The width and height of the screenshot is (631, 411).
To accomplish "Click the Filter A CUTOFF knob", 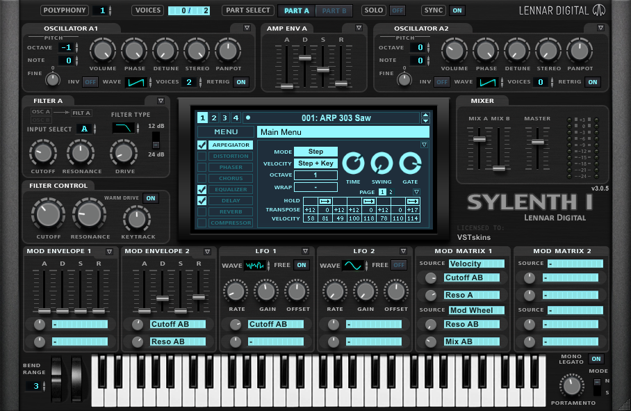I will (43, 153).
